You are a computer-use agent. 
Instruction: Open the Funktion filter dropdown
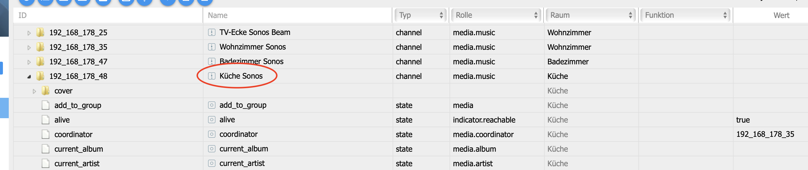685,15
